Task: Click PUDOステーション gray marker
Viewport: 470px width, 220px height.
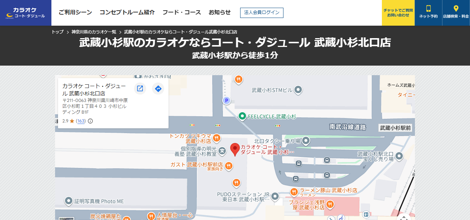Action: [x=275, y=197]
